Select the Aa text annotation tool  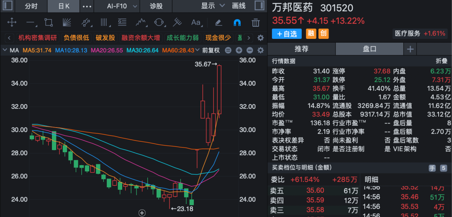pyautogui.click(x=196, y=22)
